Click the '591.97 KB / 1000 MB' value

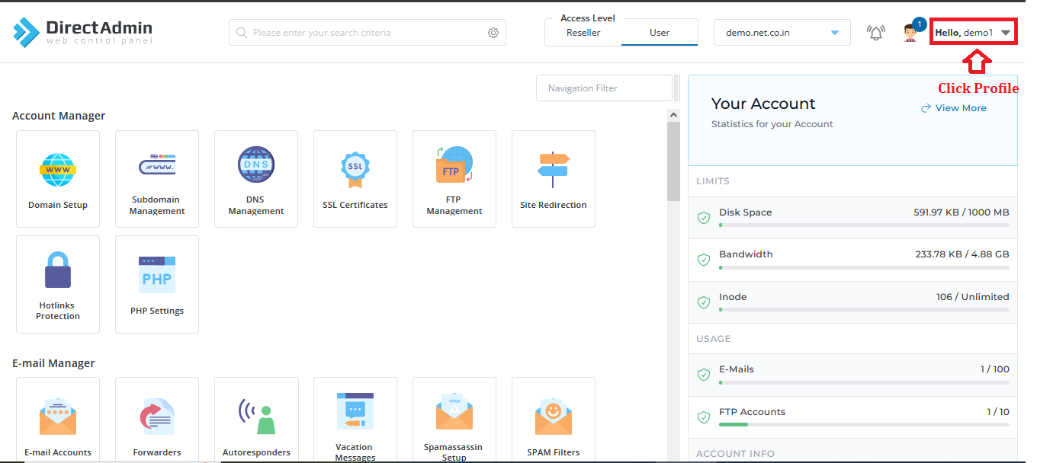coord(962,212)
